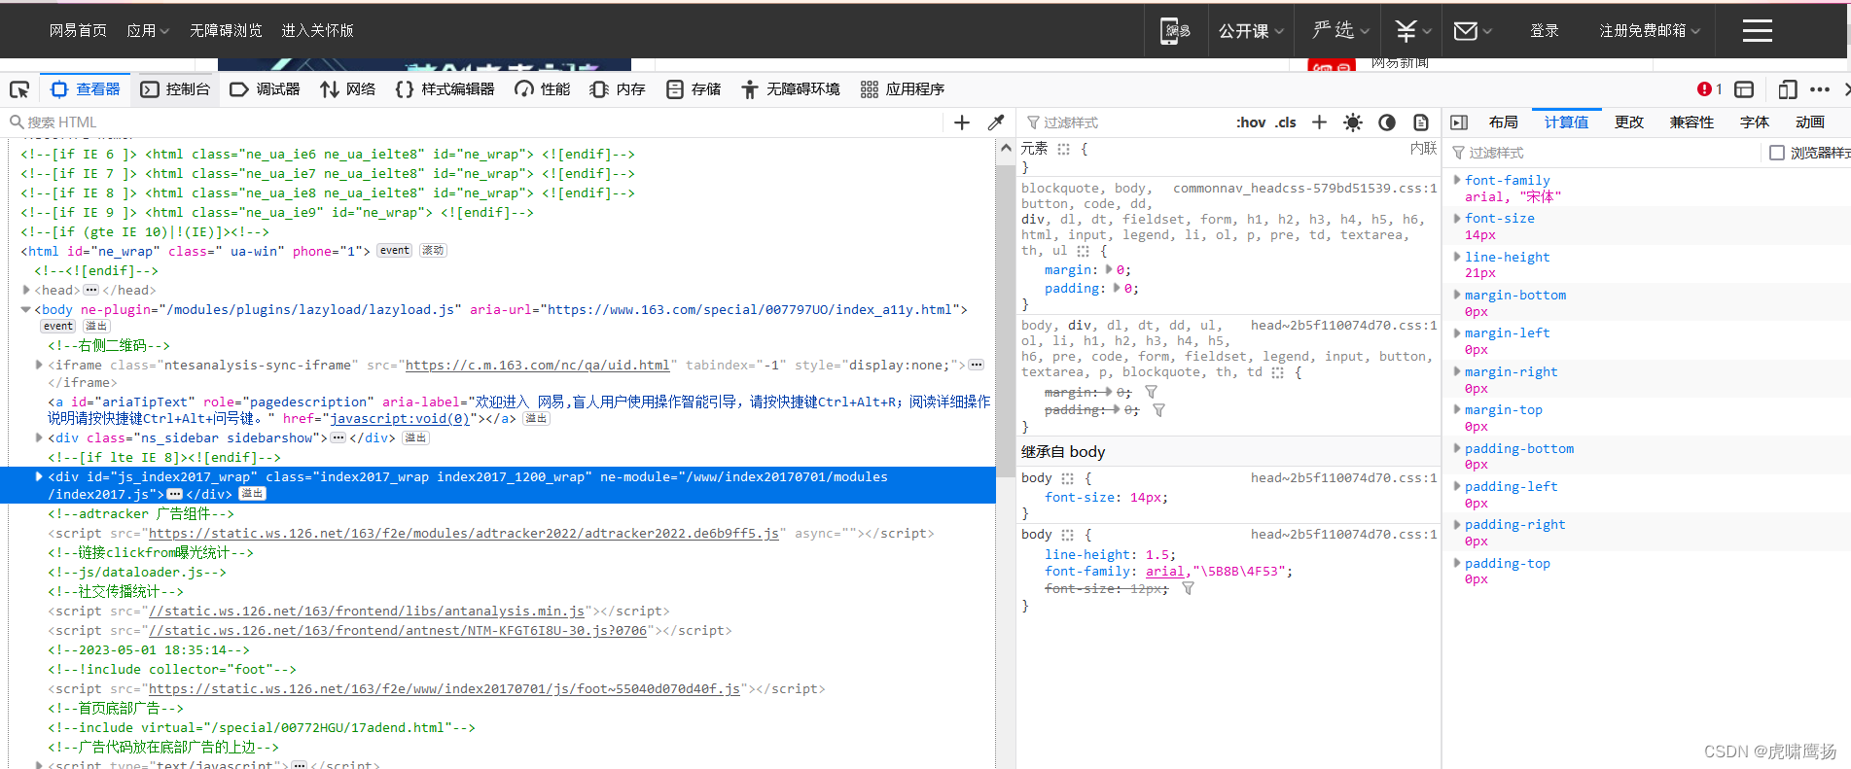Toggle the .cls class panel
Image resolution: width=1851 pixels, height=769 pixels.
[1286, 122]
